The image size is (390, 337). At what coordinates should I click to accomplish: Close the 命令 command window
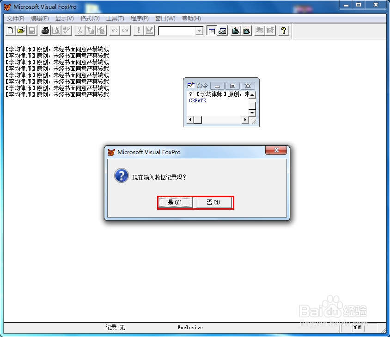(248, 86)
